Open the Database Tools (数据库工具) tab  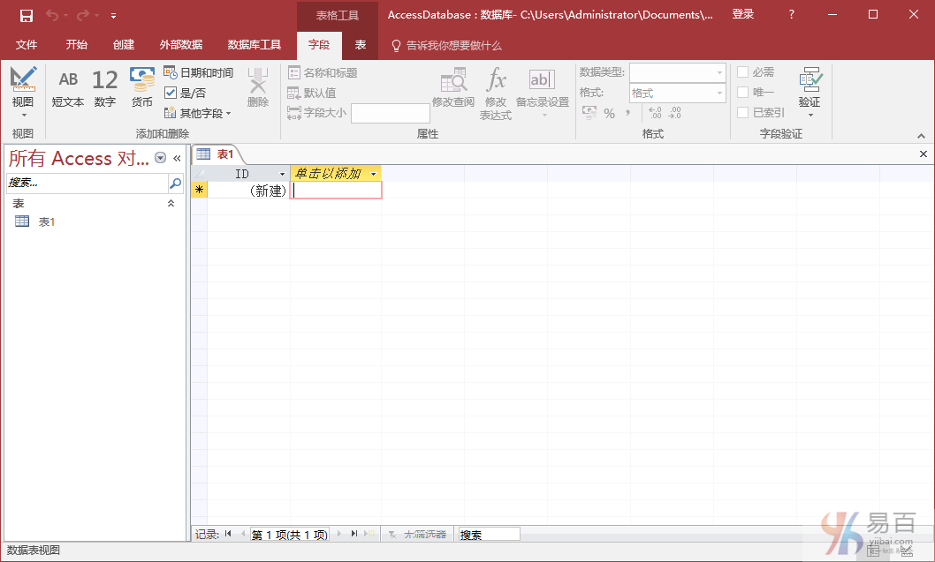255,45
